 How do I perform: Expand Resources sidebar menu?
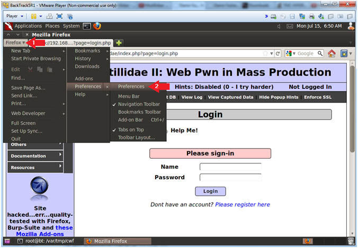point(35,167)
